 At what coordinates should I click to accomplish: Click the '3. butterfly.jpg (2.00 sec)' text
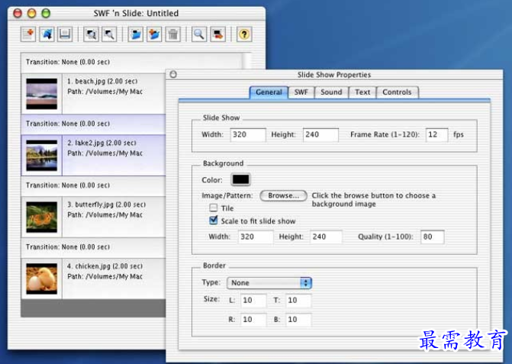pos(107,205)
